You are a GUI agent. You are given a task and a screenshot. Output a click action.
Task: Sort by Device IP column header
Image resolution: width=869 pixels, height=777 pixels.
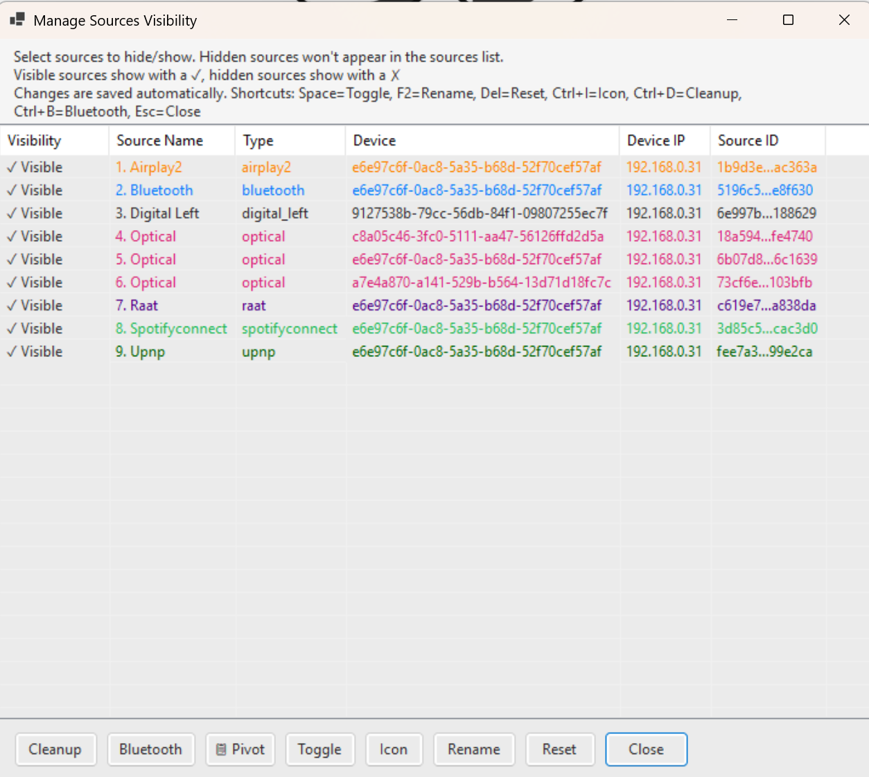[656, 141]
